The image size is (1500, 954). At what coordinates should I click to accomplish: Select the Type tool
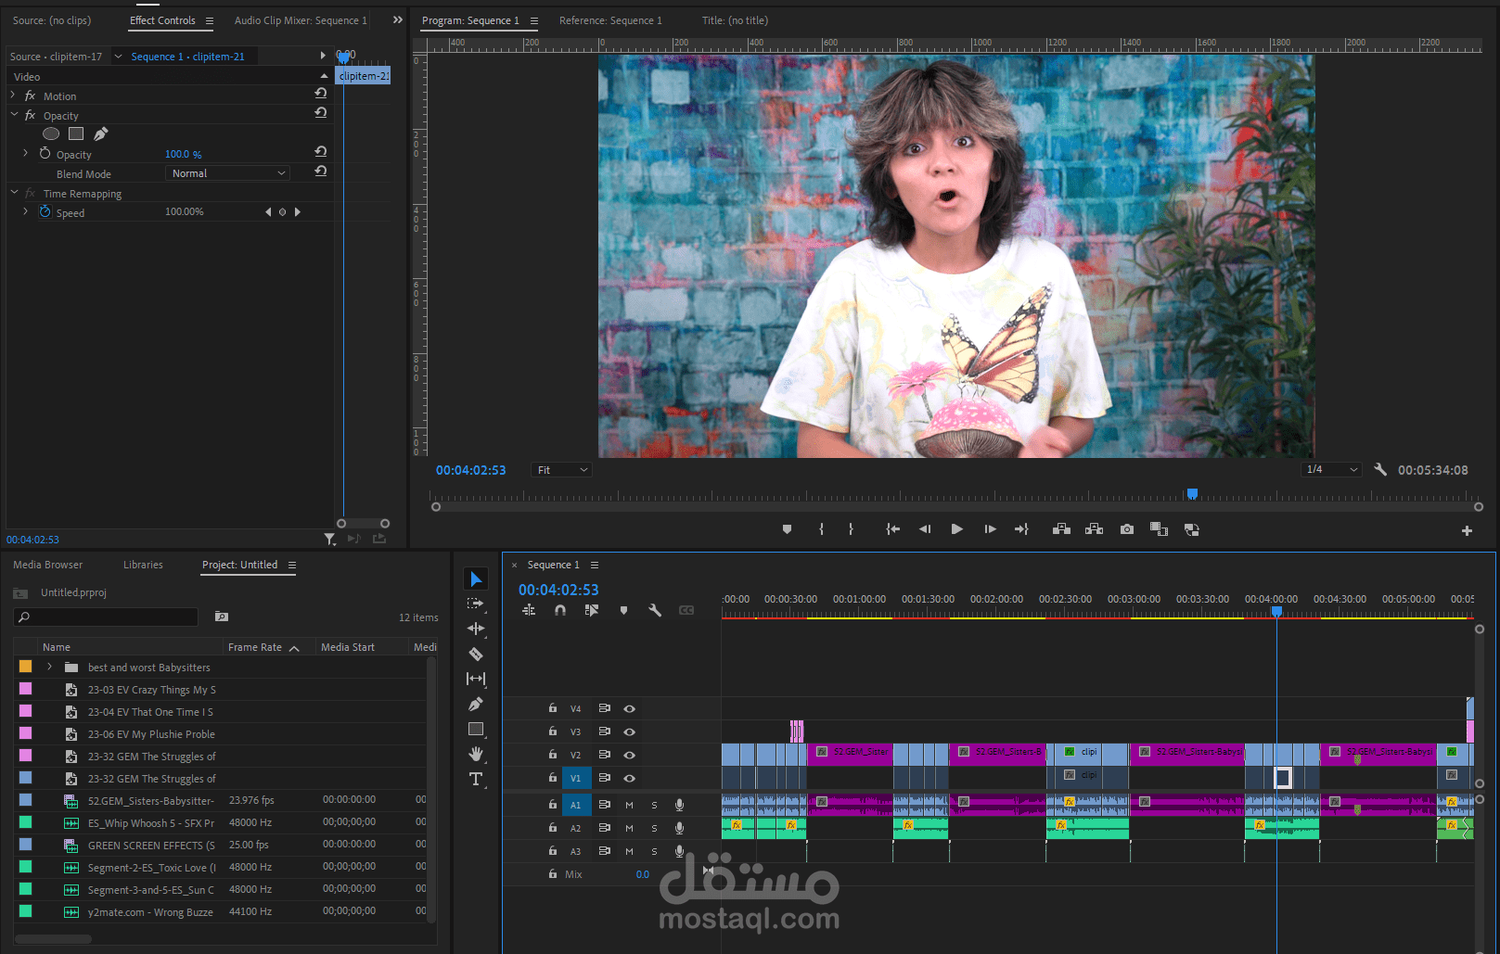pos(476,779)
